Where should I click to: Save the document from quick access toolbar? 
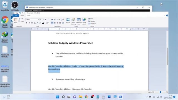point(17,13)
